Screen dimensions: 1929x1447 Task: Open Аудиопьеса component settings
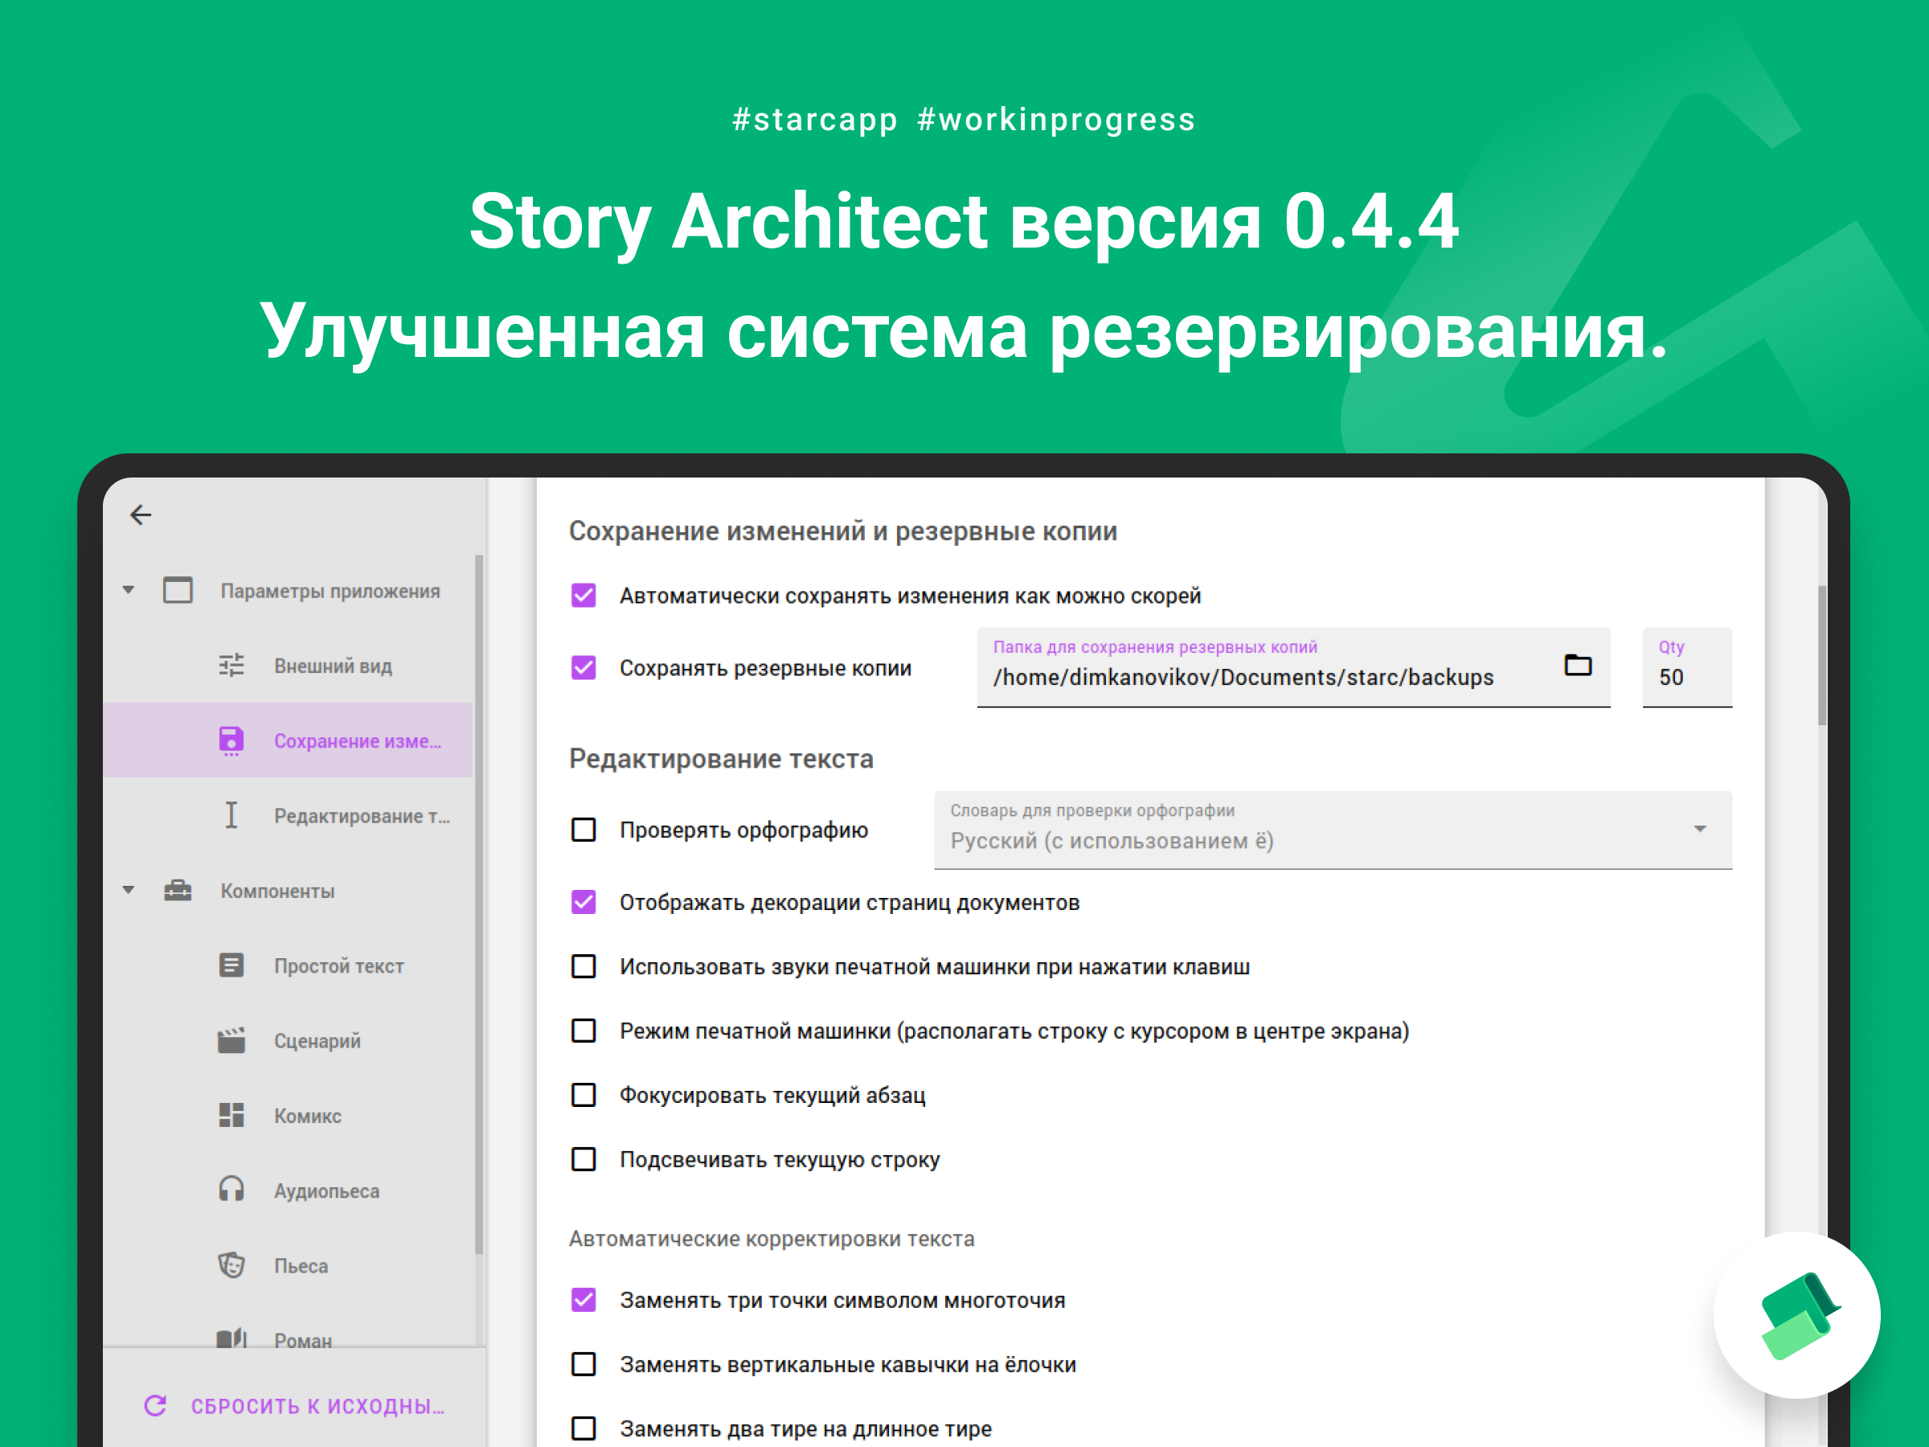point(288,1191)
